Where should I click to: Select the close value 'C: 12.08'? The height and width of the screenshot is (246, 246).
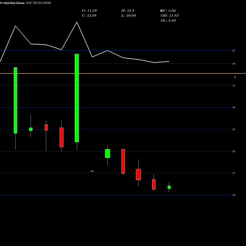coord(89,16)
